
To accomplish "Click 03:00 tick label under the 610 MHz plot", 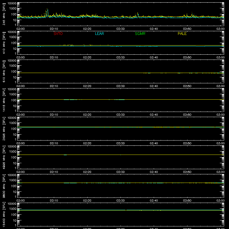I will click(220, 86).
